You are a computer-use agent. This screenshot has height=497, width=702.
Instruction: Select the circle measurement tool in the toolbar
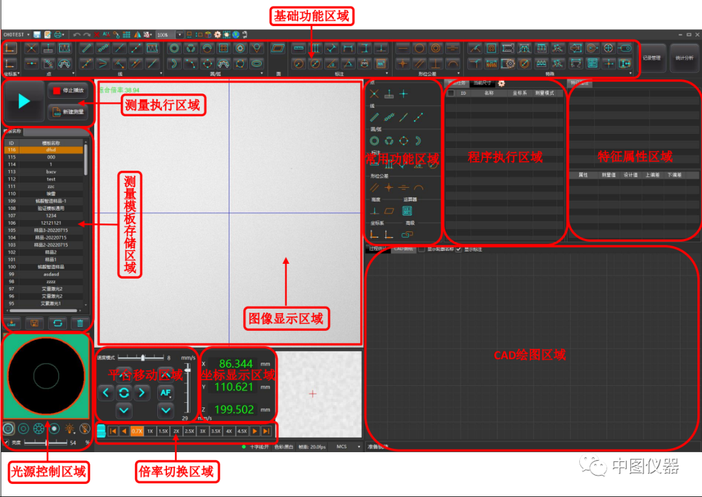point(173,47)
